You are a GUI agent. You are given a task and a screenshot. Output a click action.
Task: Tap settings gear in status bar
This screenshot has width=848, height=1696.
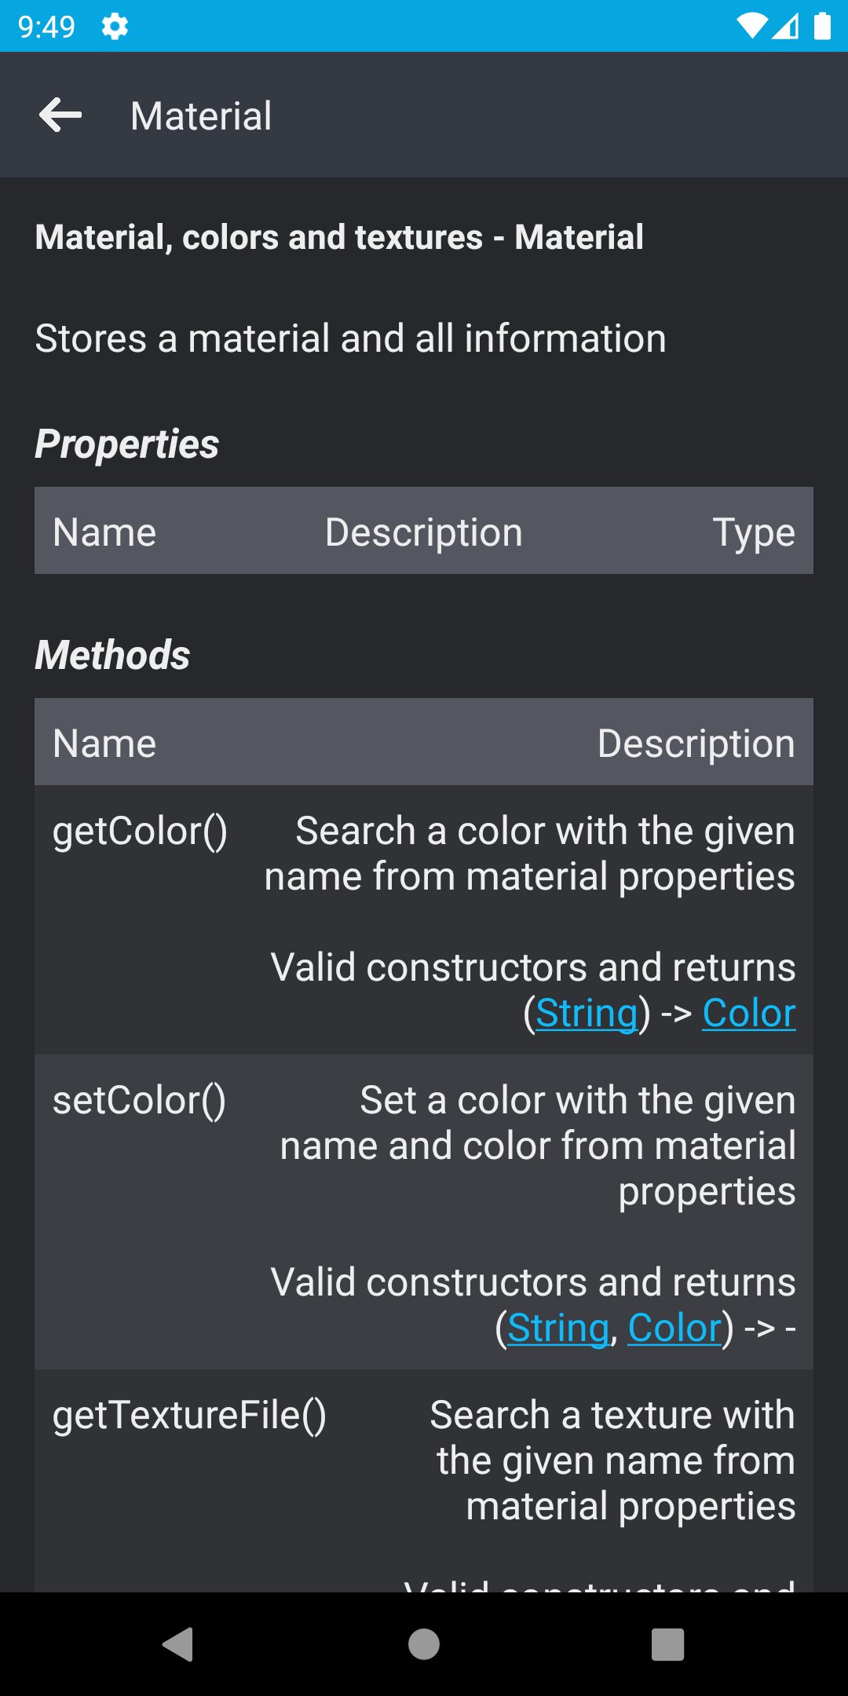(x=115, y=27)
